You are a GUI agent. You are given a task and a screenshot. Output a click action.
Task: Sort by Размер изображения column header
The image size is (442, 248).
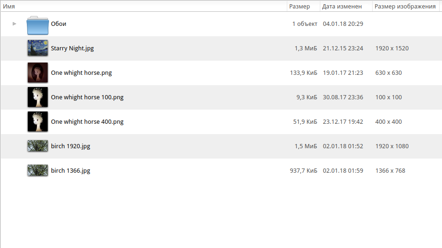point(405,7)
